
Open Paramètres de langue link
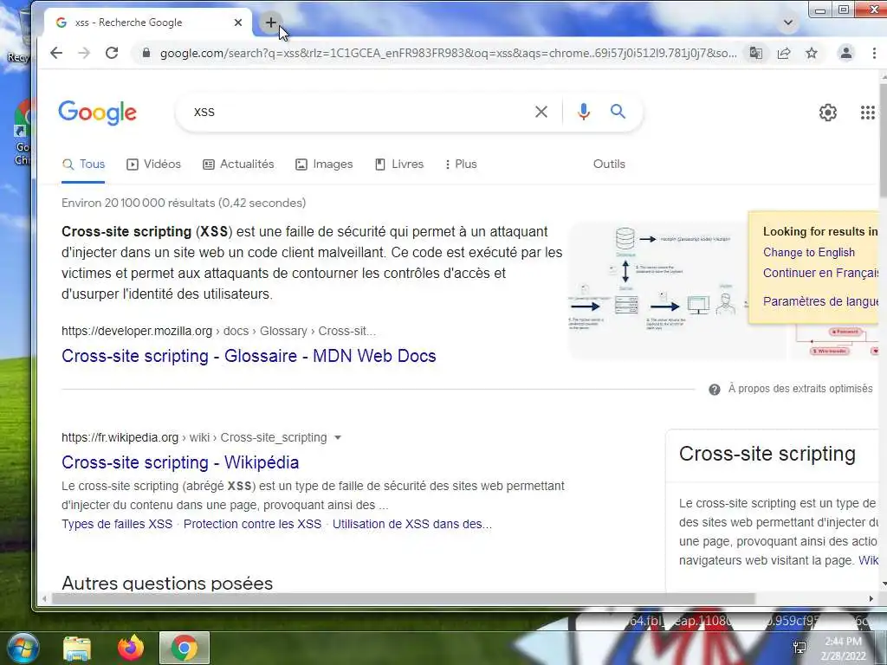tap(820, 300)
